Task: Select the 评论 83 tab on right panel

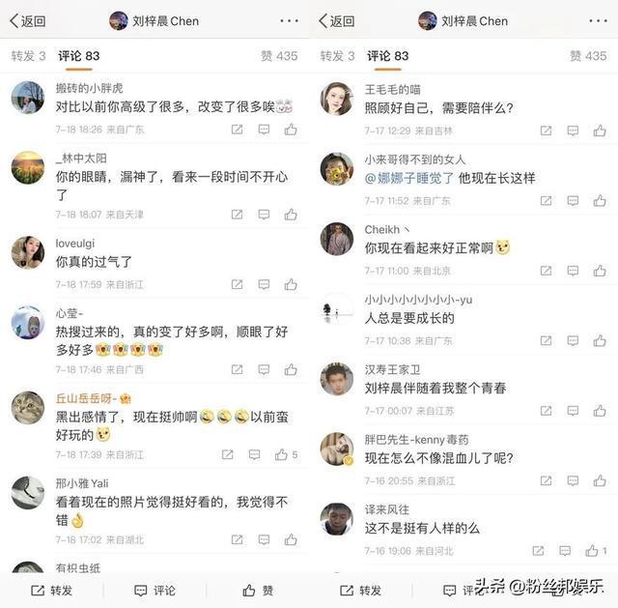Action: pyautogui.click(x=388, y=56)
